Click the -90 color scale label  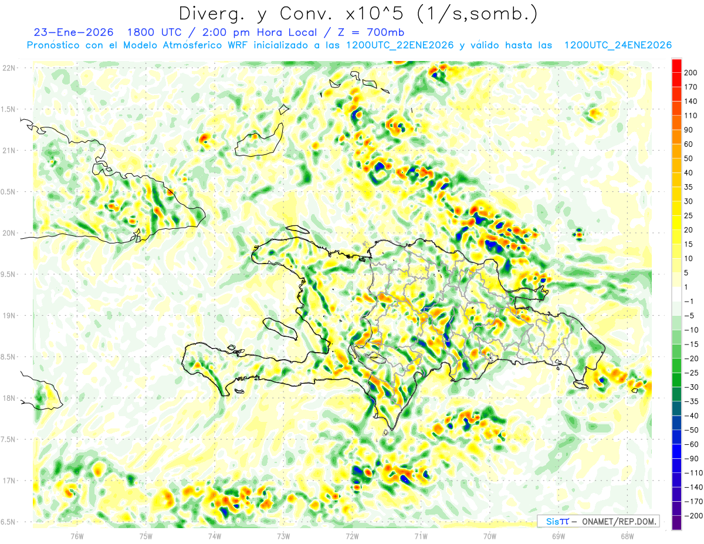coord(691,458)
